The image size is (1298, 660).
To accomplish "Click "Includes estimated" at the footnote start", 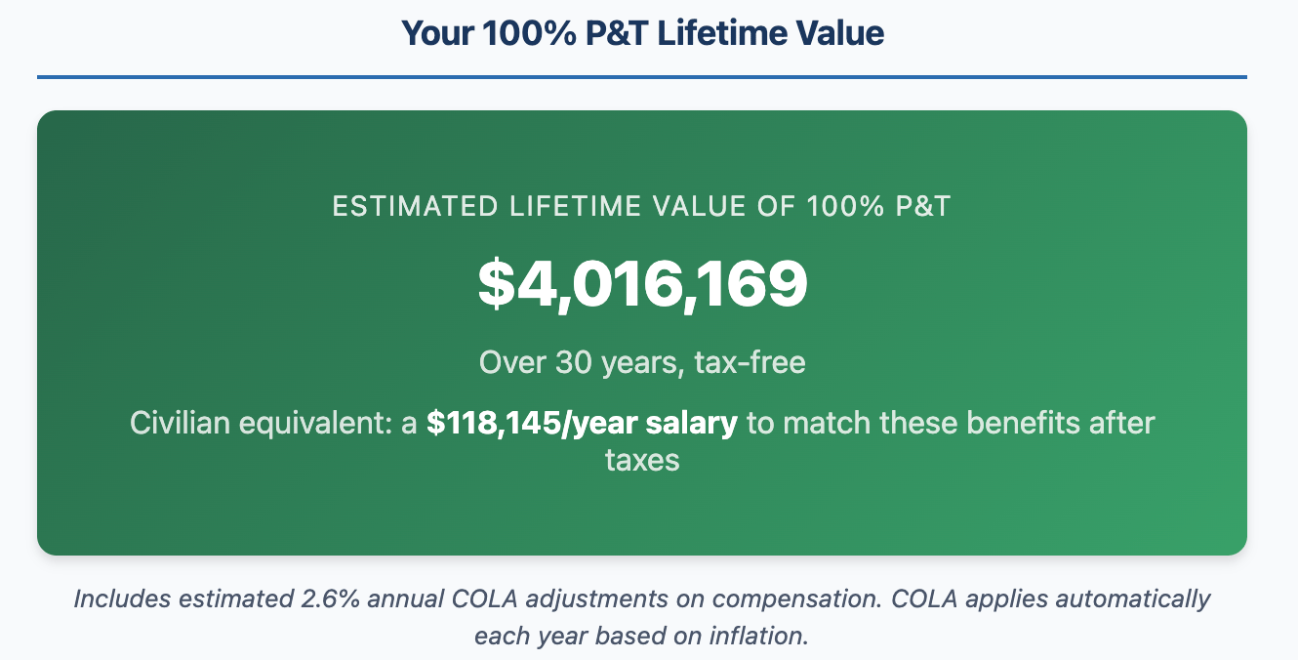I will pyautogui.click(x=178, y=598).
